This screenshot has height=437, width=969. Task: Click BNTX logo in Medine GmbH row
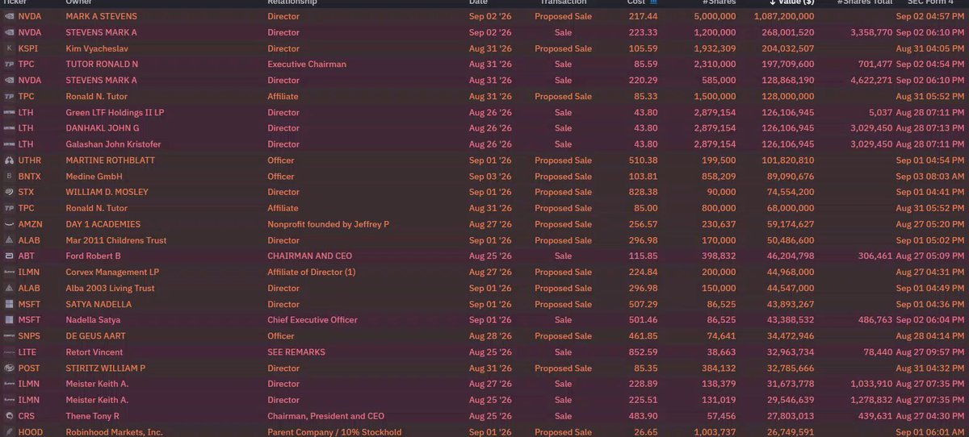9,177
